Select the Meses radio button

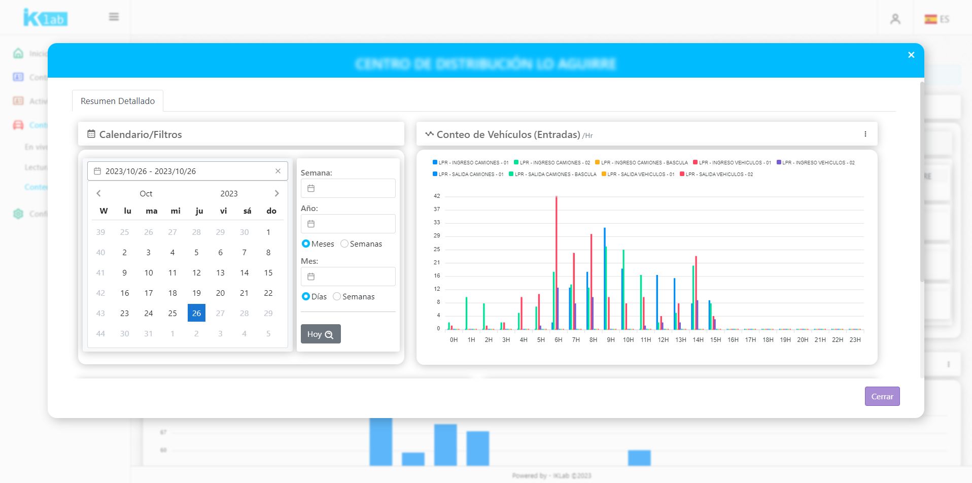[306, 244]
